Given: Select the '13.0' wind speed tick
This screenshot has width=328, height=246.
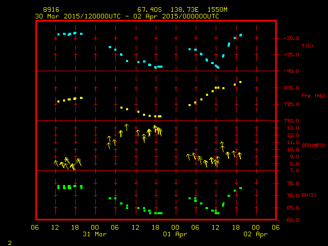Looking at the screenshot, I should pos(293,128).
